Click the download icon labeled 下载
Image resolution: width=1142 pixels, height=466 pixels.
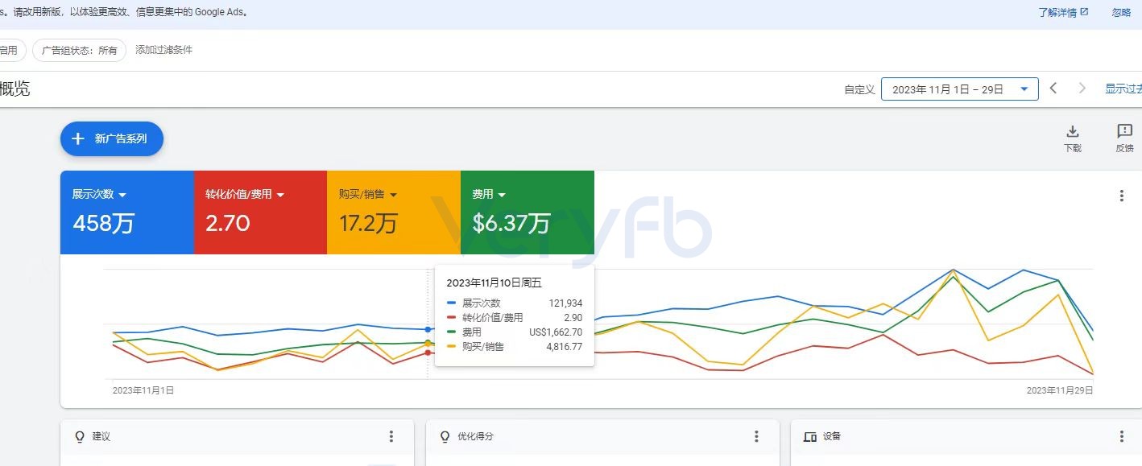coord(1073,131)
